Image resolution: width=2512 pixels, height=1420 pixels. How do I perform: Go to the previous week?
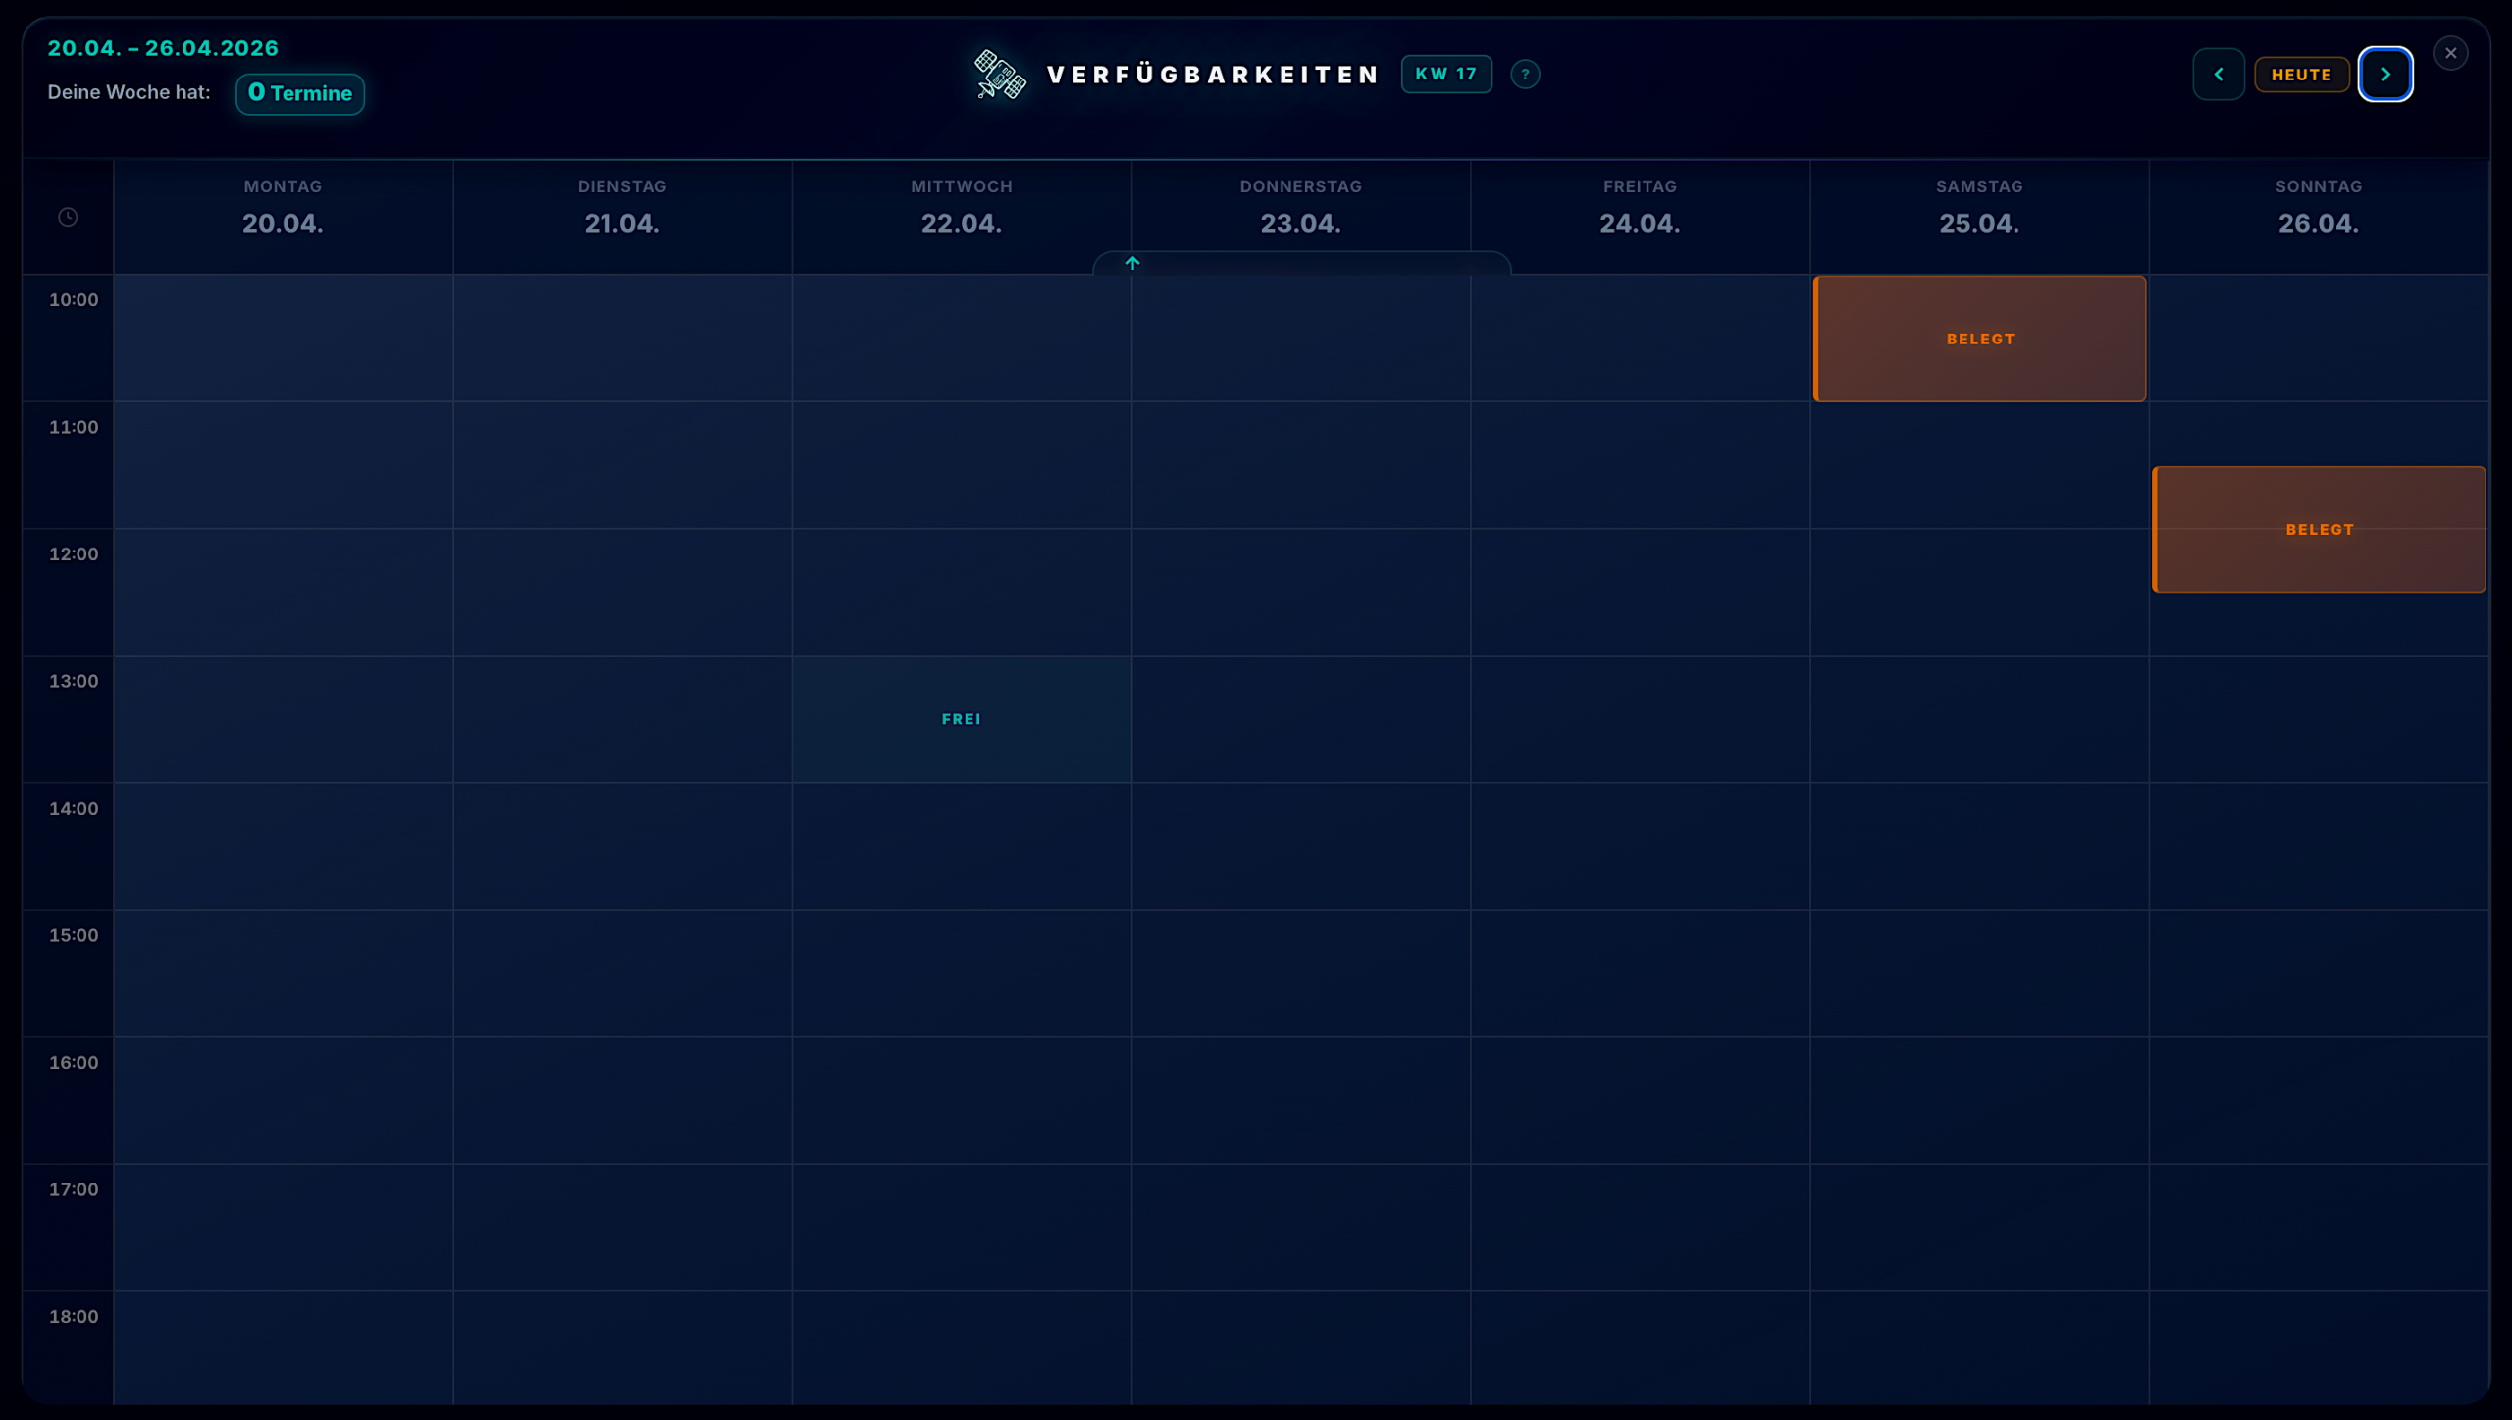pyautogui.click(x=2218, y=75)
